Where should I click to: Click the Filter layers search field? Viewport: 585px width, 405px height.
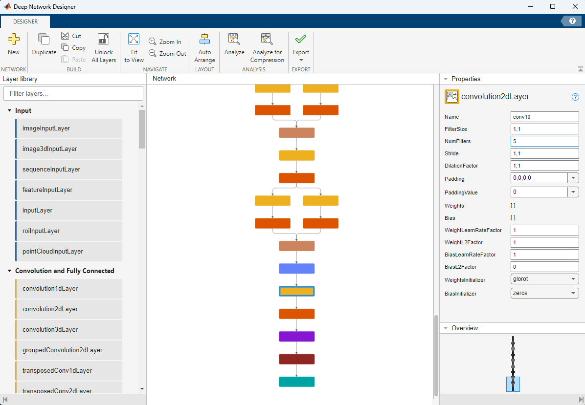(x=73, y=93)
